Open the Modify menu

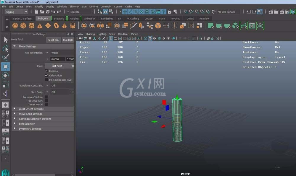point(39,6)
